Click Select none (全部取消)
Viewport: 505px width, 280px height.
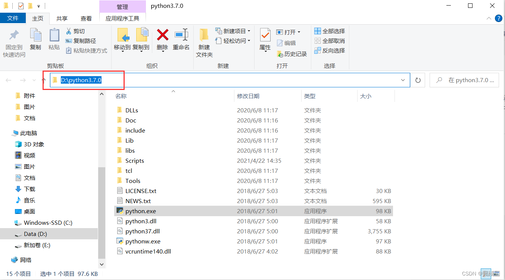pos(330,41)
